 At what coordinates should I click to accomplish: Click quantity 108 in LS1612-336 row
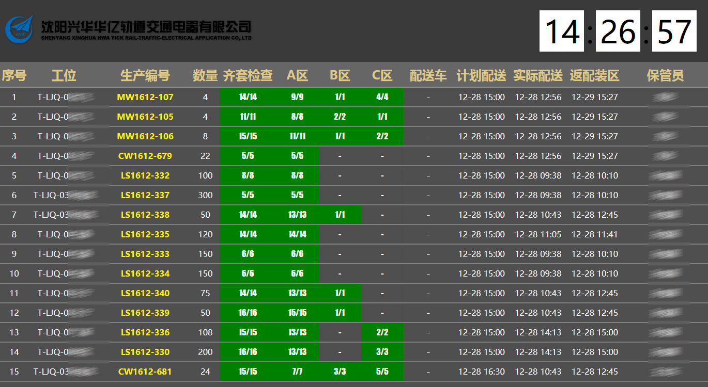(x=205, y=332)
